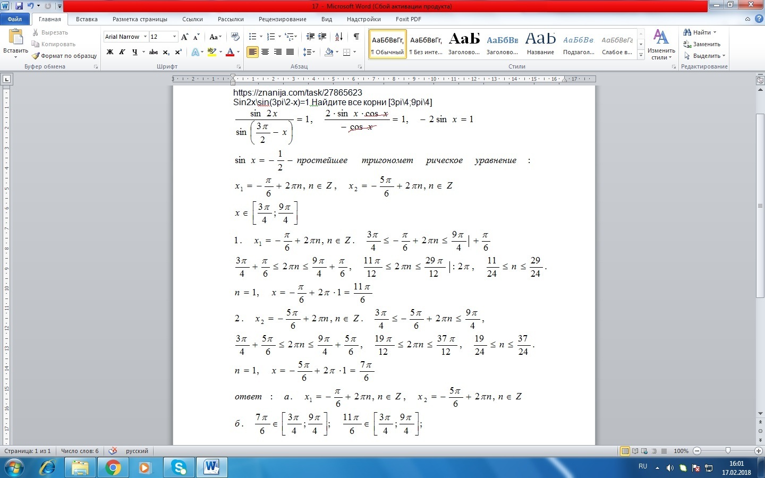Screen dimensions: 765x478
Task: Click the Windows Start button
Action: coord(14,467)
